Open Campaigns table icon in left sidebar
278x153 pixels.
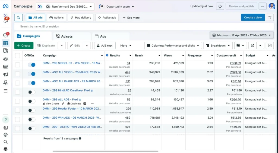pos(5,43)
